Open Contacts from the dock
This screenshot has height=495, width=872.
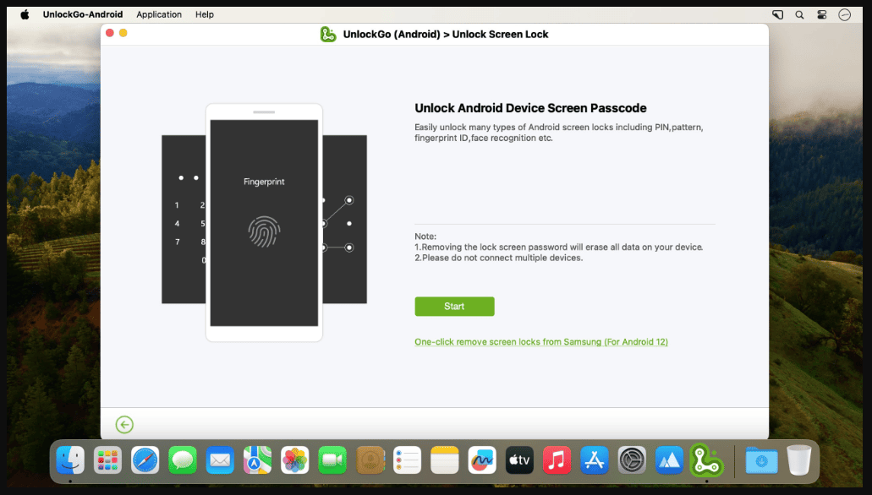[x=370, y=460]
